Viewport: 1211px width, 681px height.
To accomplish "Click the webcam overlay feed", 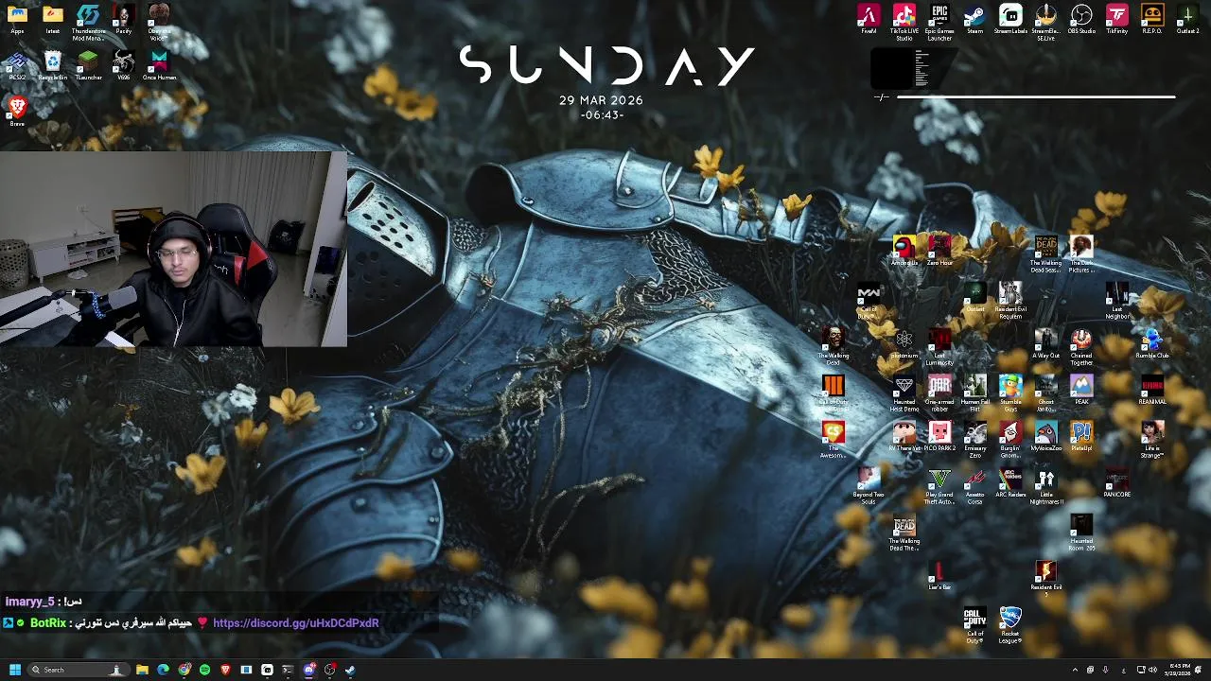I will coord(173,249).
